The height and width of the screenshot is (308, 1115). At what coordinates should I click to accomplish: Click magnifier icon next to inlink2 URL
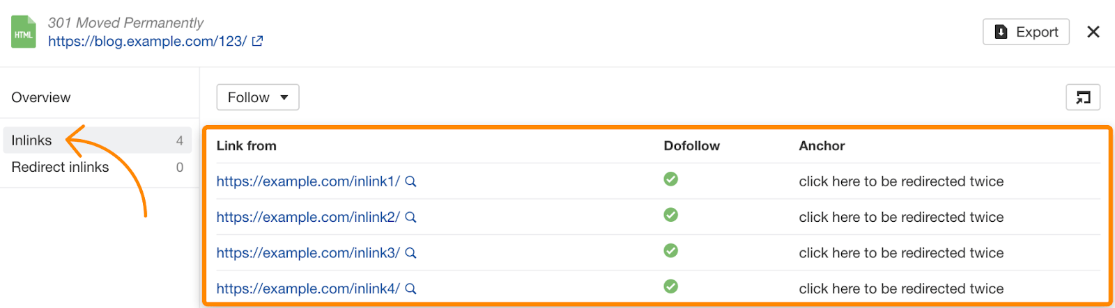click(411, 218)
